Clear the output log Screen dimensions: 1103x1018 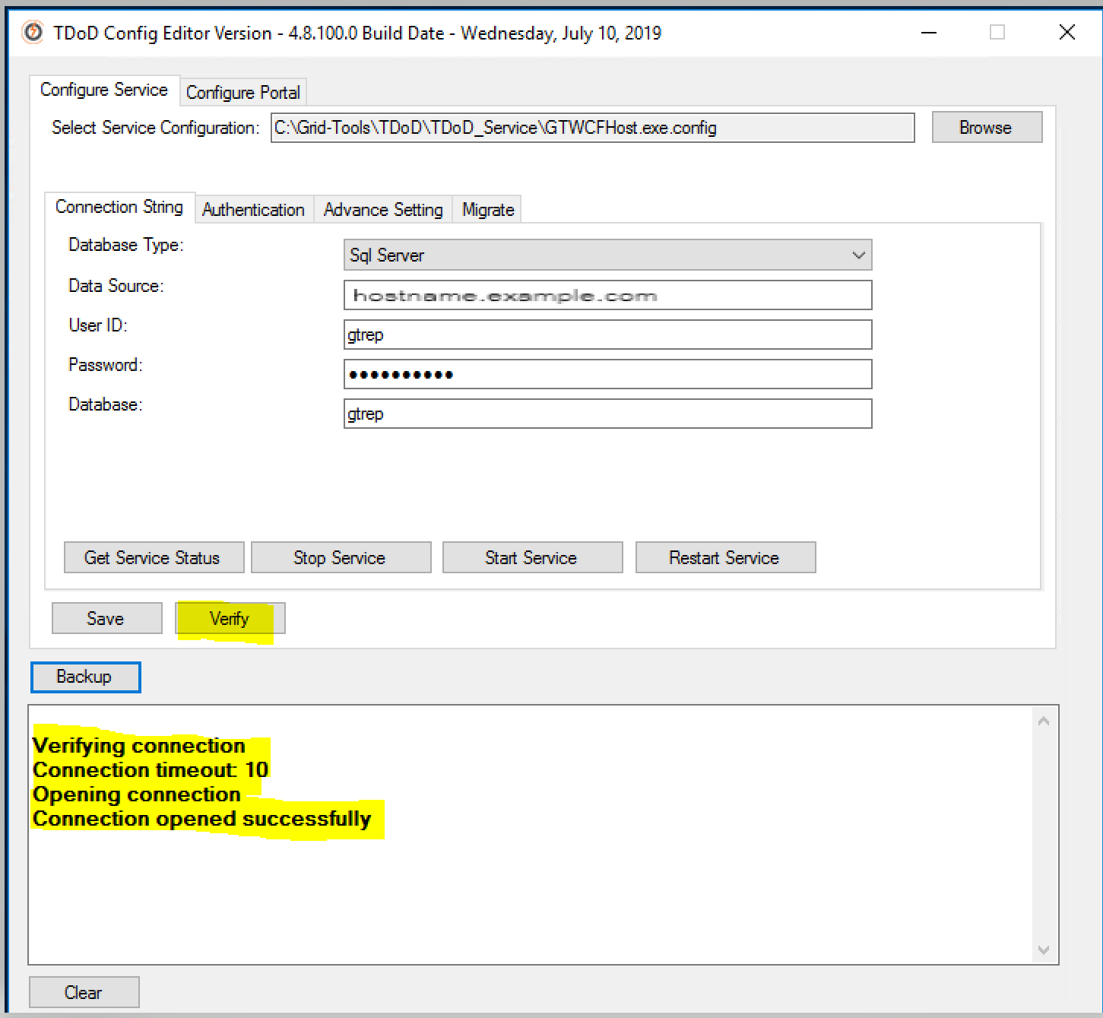84,993
